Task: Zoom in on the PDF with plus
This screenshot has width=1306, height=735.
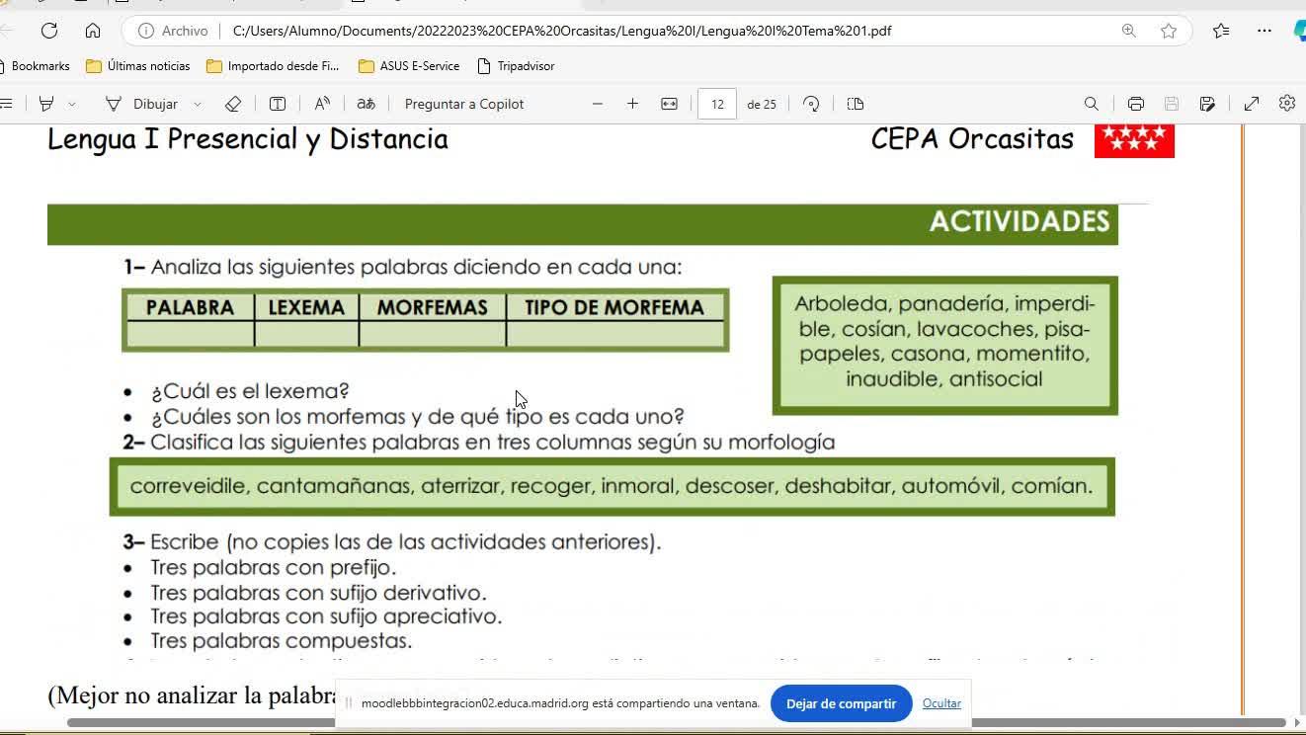Action: point(633,104)
